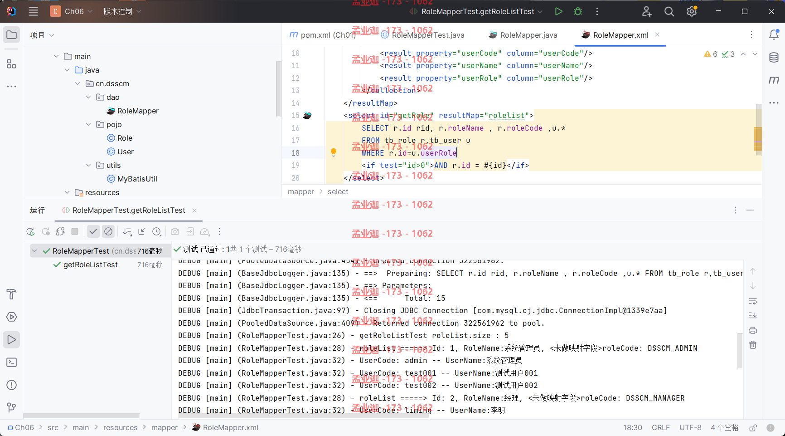Open Search Everywhere magnifier
This screenshot has width=785, height=436.
coord(669,11)
